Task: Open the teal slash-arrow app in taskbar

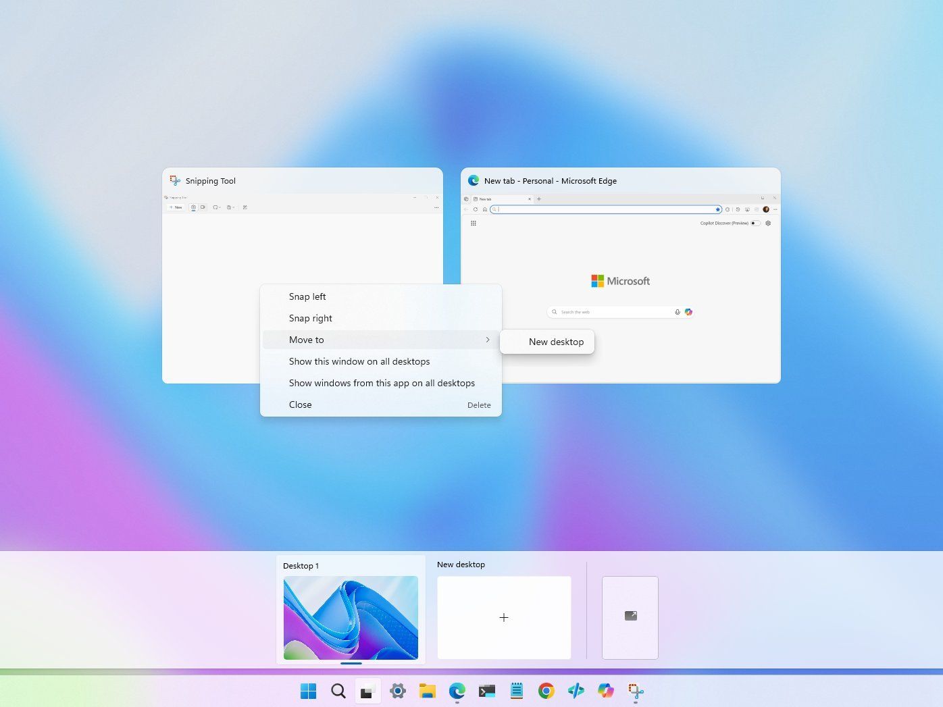Action: 576,691
